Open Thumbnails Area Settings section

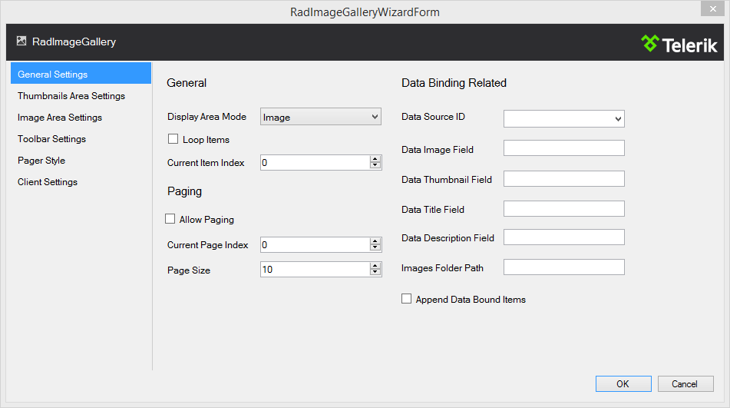(71, 96)
